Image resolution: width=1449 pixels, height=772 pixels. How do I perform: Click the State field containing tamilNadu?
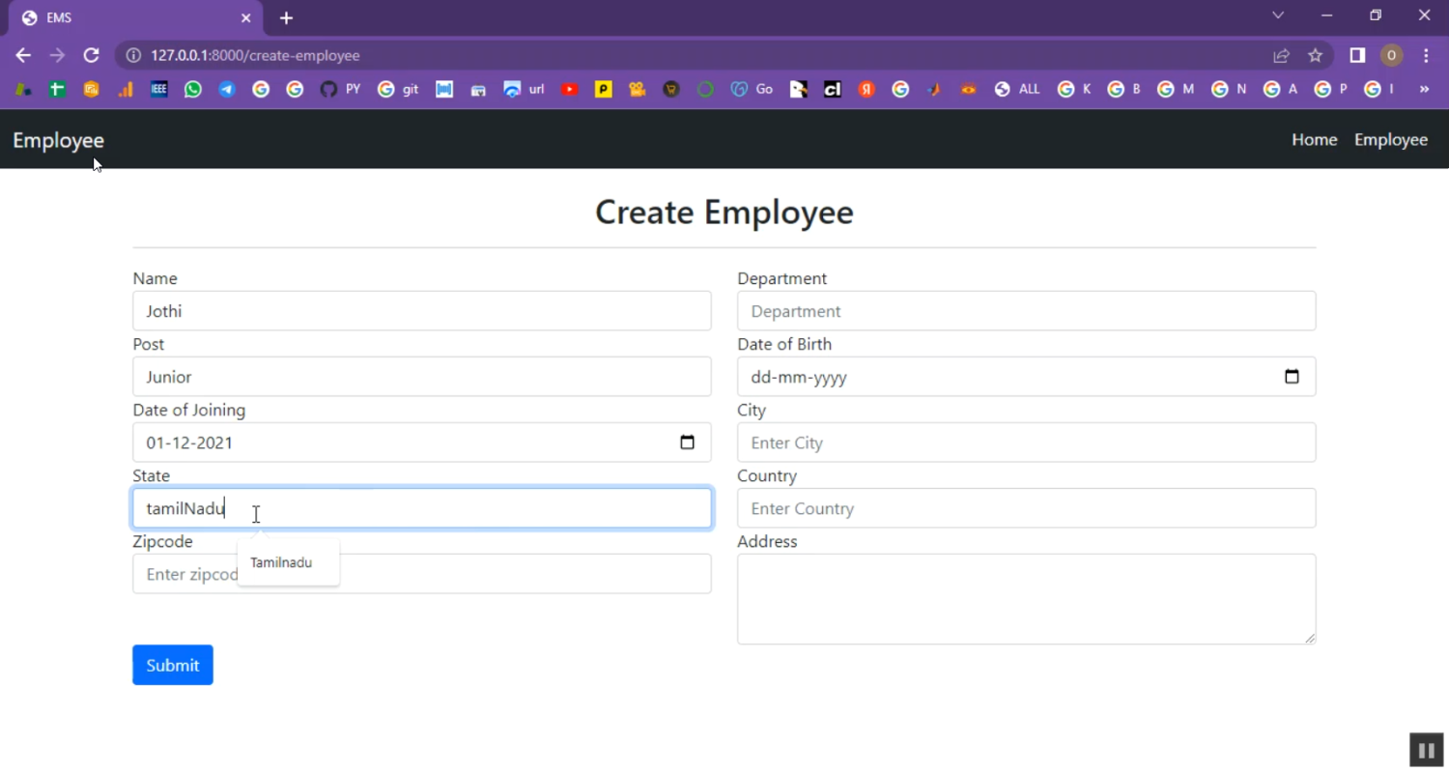pyautogui.click(x=422, y=508)
